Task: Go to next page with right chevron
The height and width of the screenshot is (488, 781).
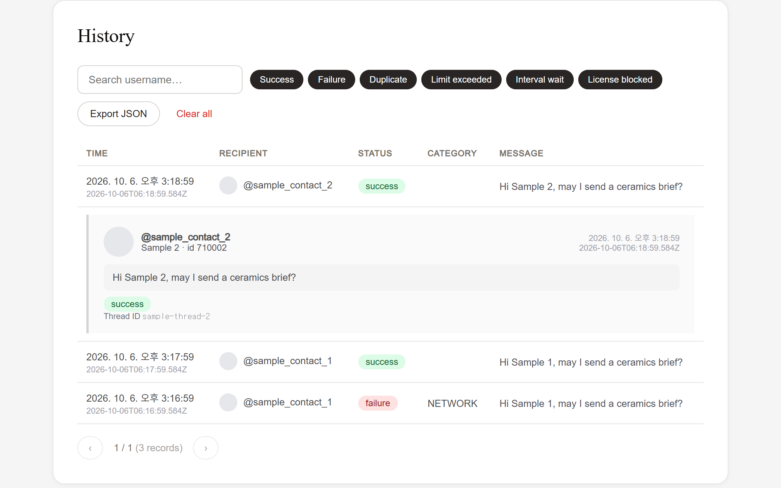Action: click(x=206, y=448)
